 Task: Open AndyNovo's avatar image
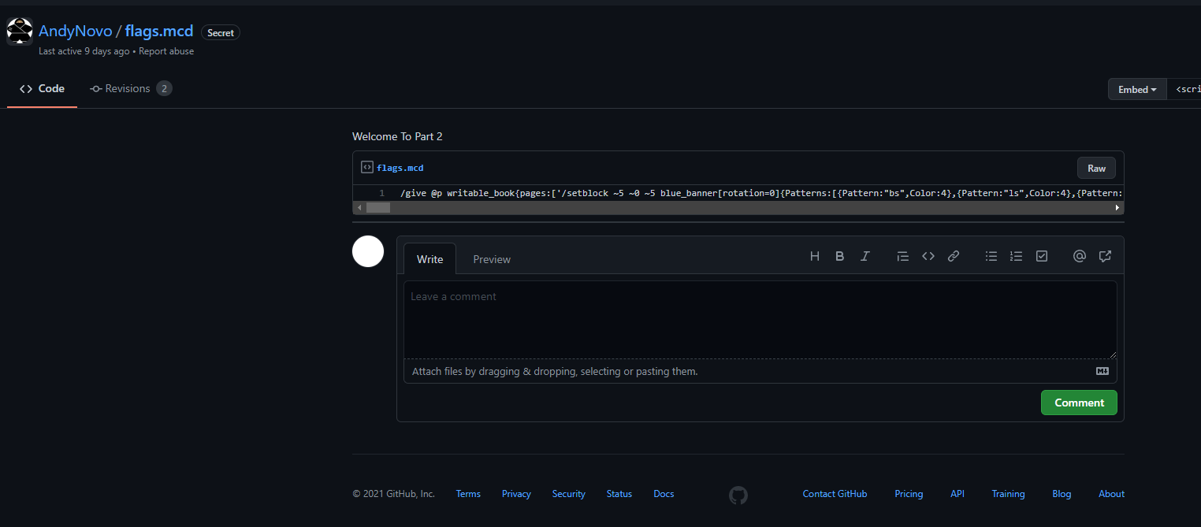pos(20,32)
